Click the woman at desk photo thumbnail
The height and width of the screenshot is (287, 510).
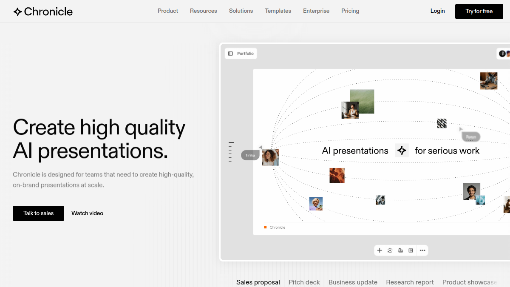coord(350,110)
